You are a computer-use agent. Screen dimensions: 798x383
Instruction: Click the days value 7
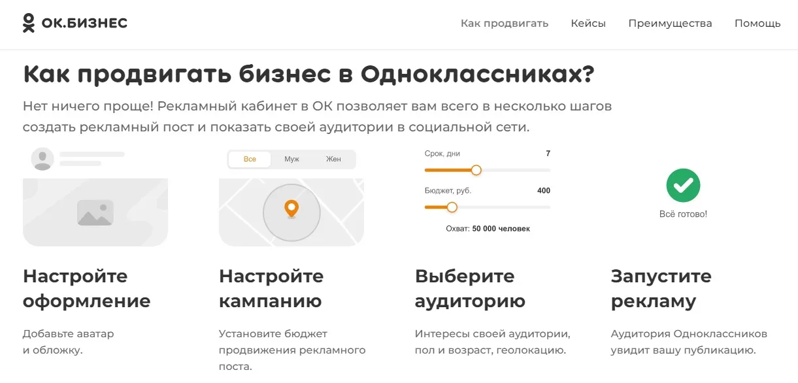pyautogui.click(x=548, y=154)
